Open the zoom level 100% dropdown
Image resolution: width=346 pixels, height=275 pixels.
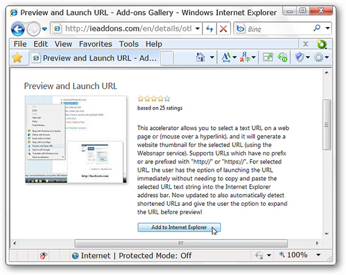coord(318,255)
